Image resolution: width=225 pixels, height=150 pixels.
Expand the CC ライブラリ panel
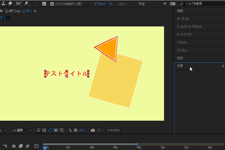(x=199, y=35)
